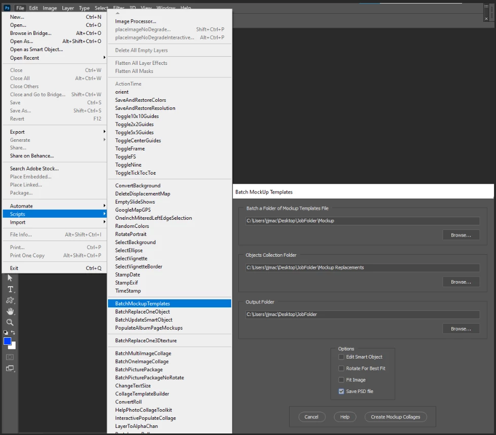Select the Path Selection arrow tool
Screen dimensions: 496x435
[10, 278]
